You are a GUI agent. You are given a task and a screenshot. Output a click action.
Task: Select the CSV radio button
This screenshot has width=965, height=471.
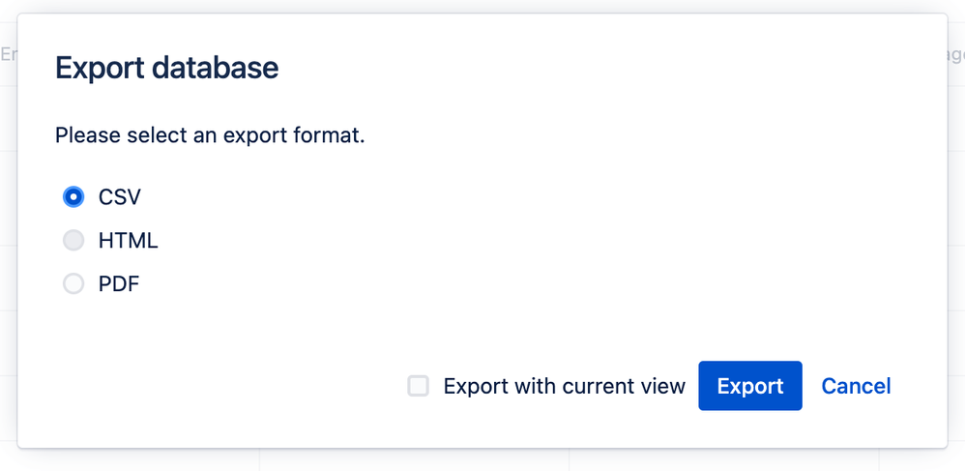pos(73,197)
